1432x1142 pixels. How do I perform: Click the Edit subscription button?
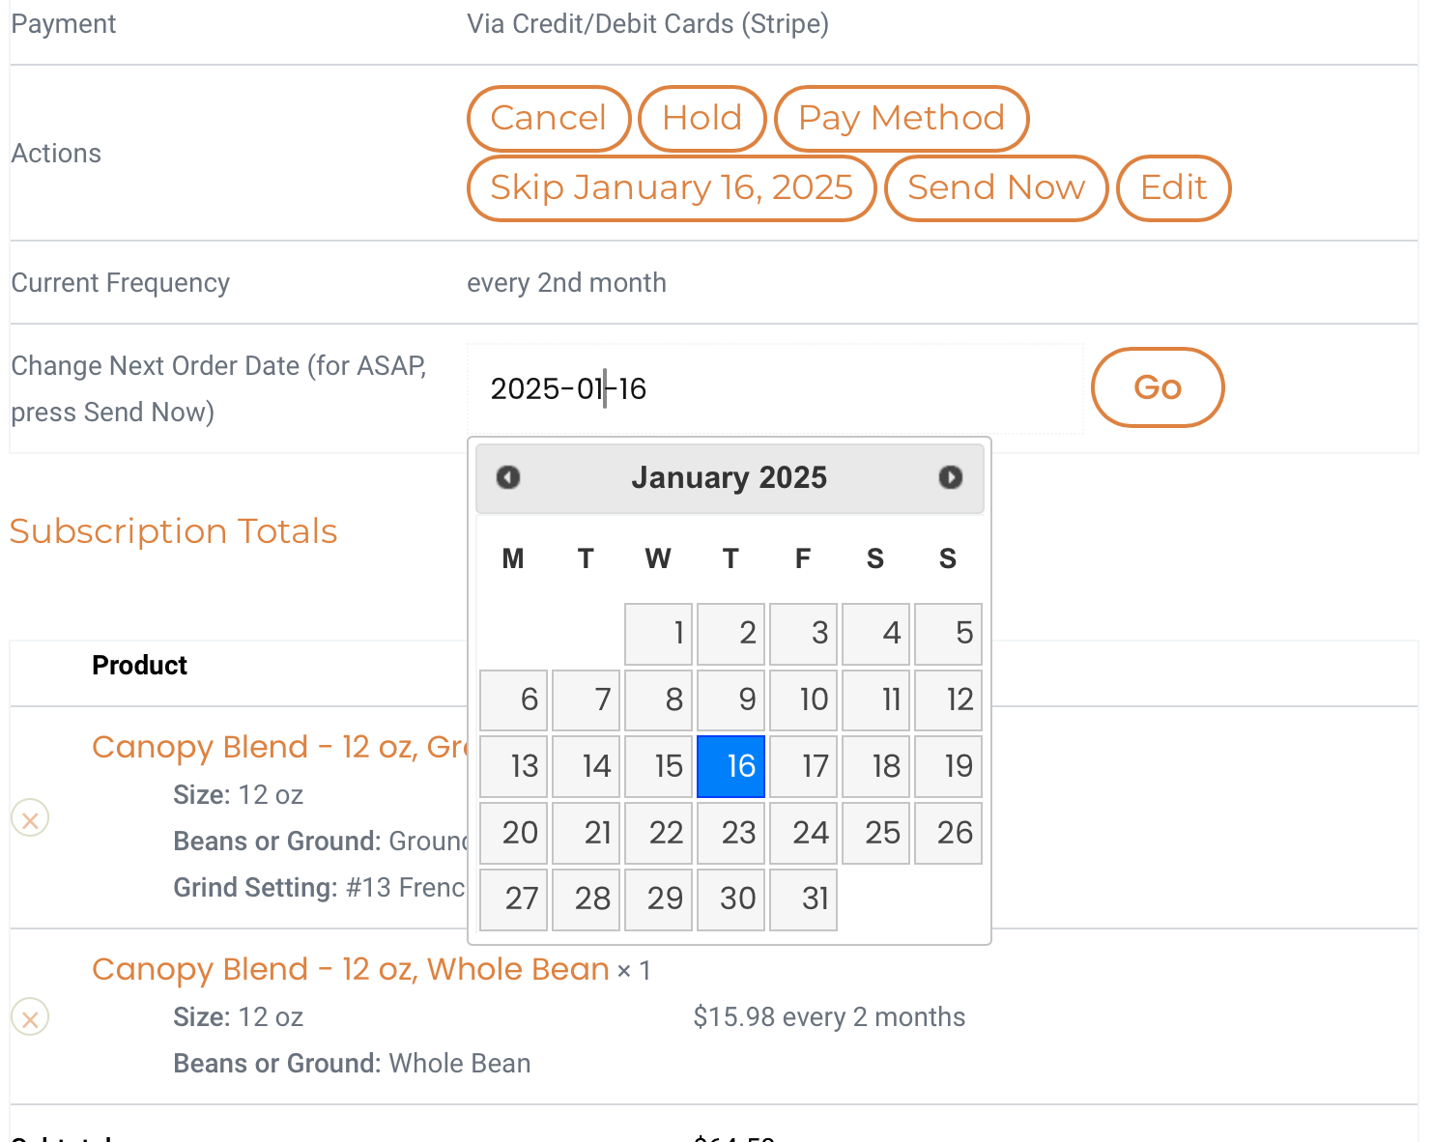tap(1173, 188)
